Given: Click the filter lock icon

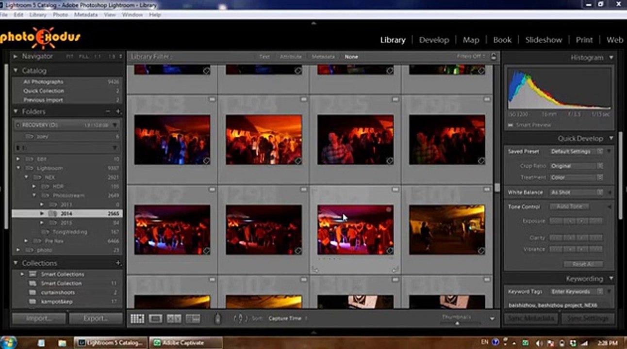Looking at the screenshot, I should tap(494, 57).
